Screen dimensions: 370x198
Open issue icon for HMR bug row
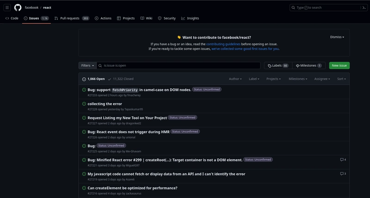pyautogui.click(x=84, y=132)
